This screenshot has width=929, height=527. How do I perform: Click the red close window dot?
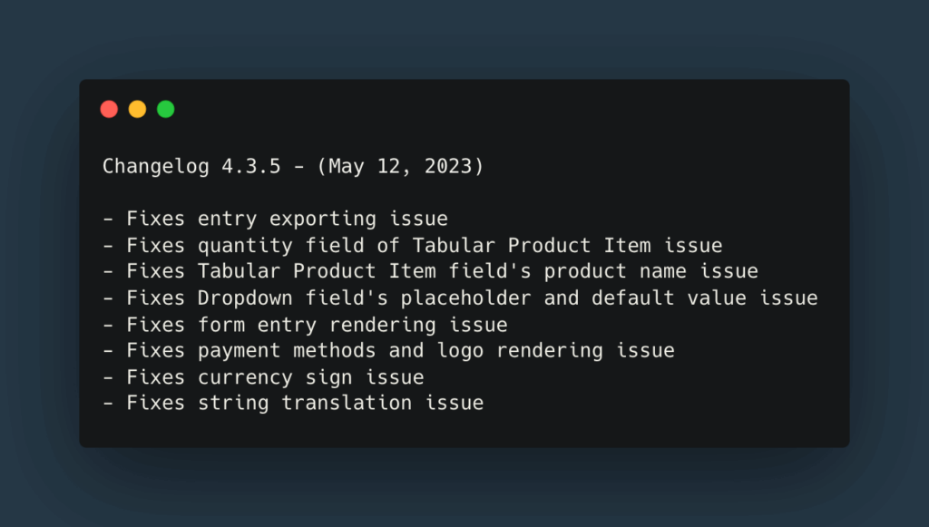click(x=109, y=109)
